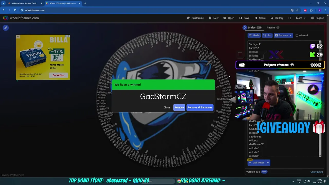Open a new browser tab
Viewport: 329px width, 185px height.
coord(85,3)
